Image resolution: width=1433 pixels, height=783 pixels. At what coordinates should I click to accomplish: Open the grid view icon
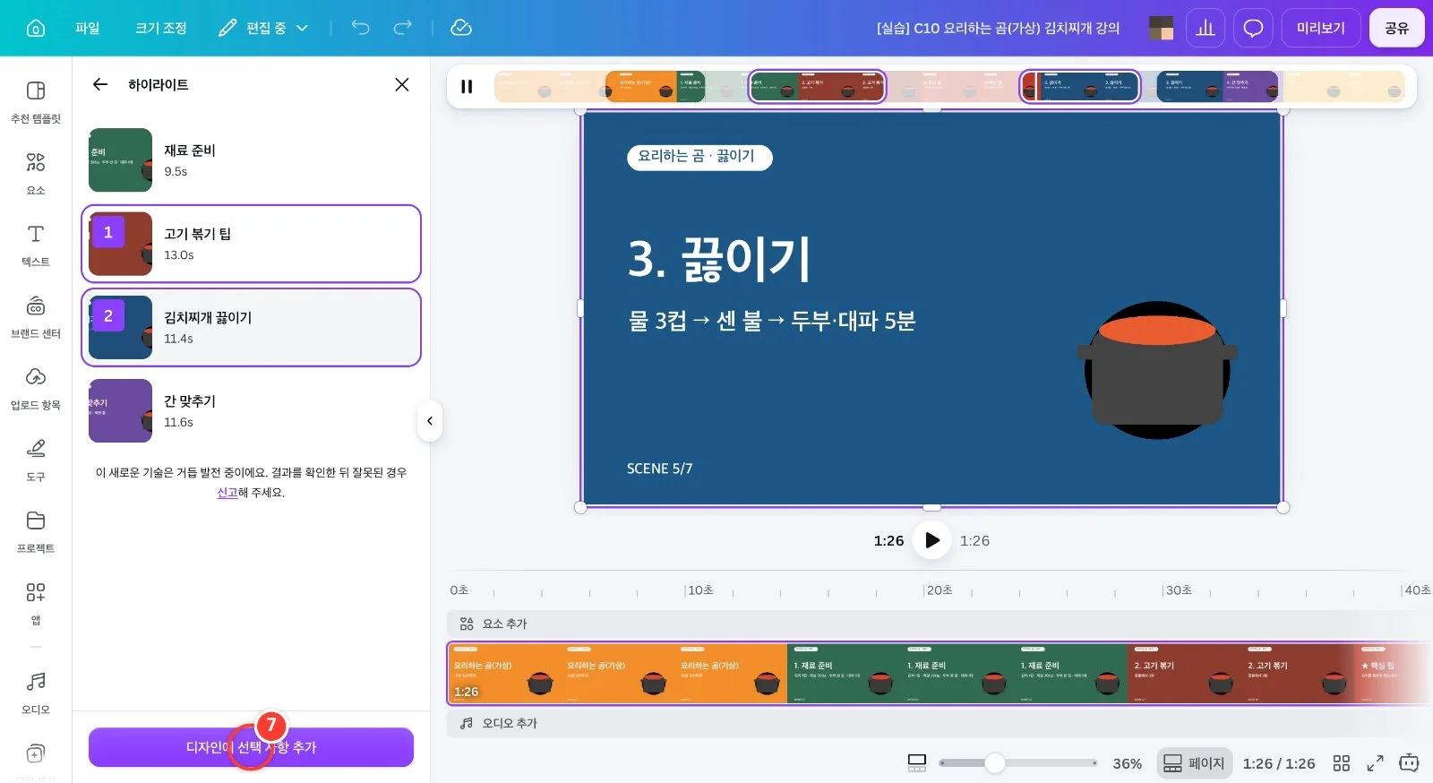pyautogui.click(x=1341, y=763)
